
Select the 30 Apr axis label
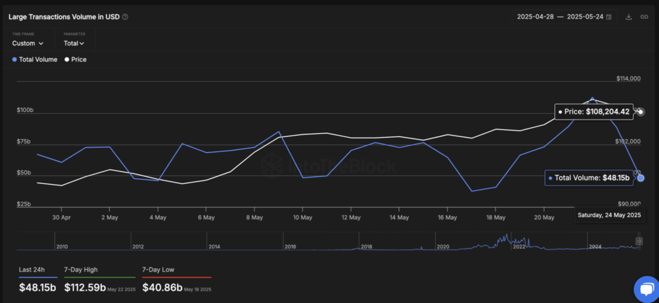pos(61,217)
